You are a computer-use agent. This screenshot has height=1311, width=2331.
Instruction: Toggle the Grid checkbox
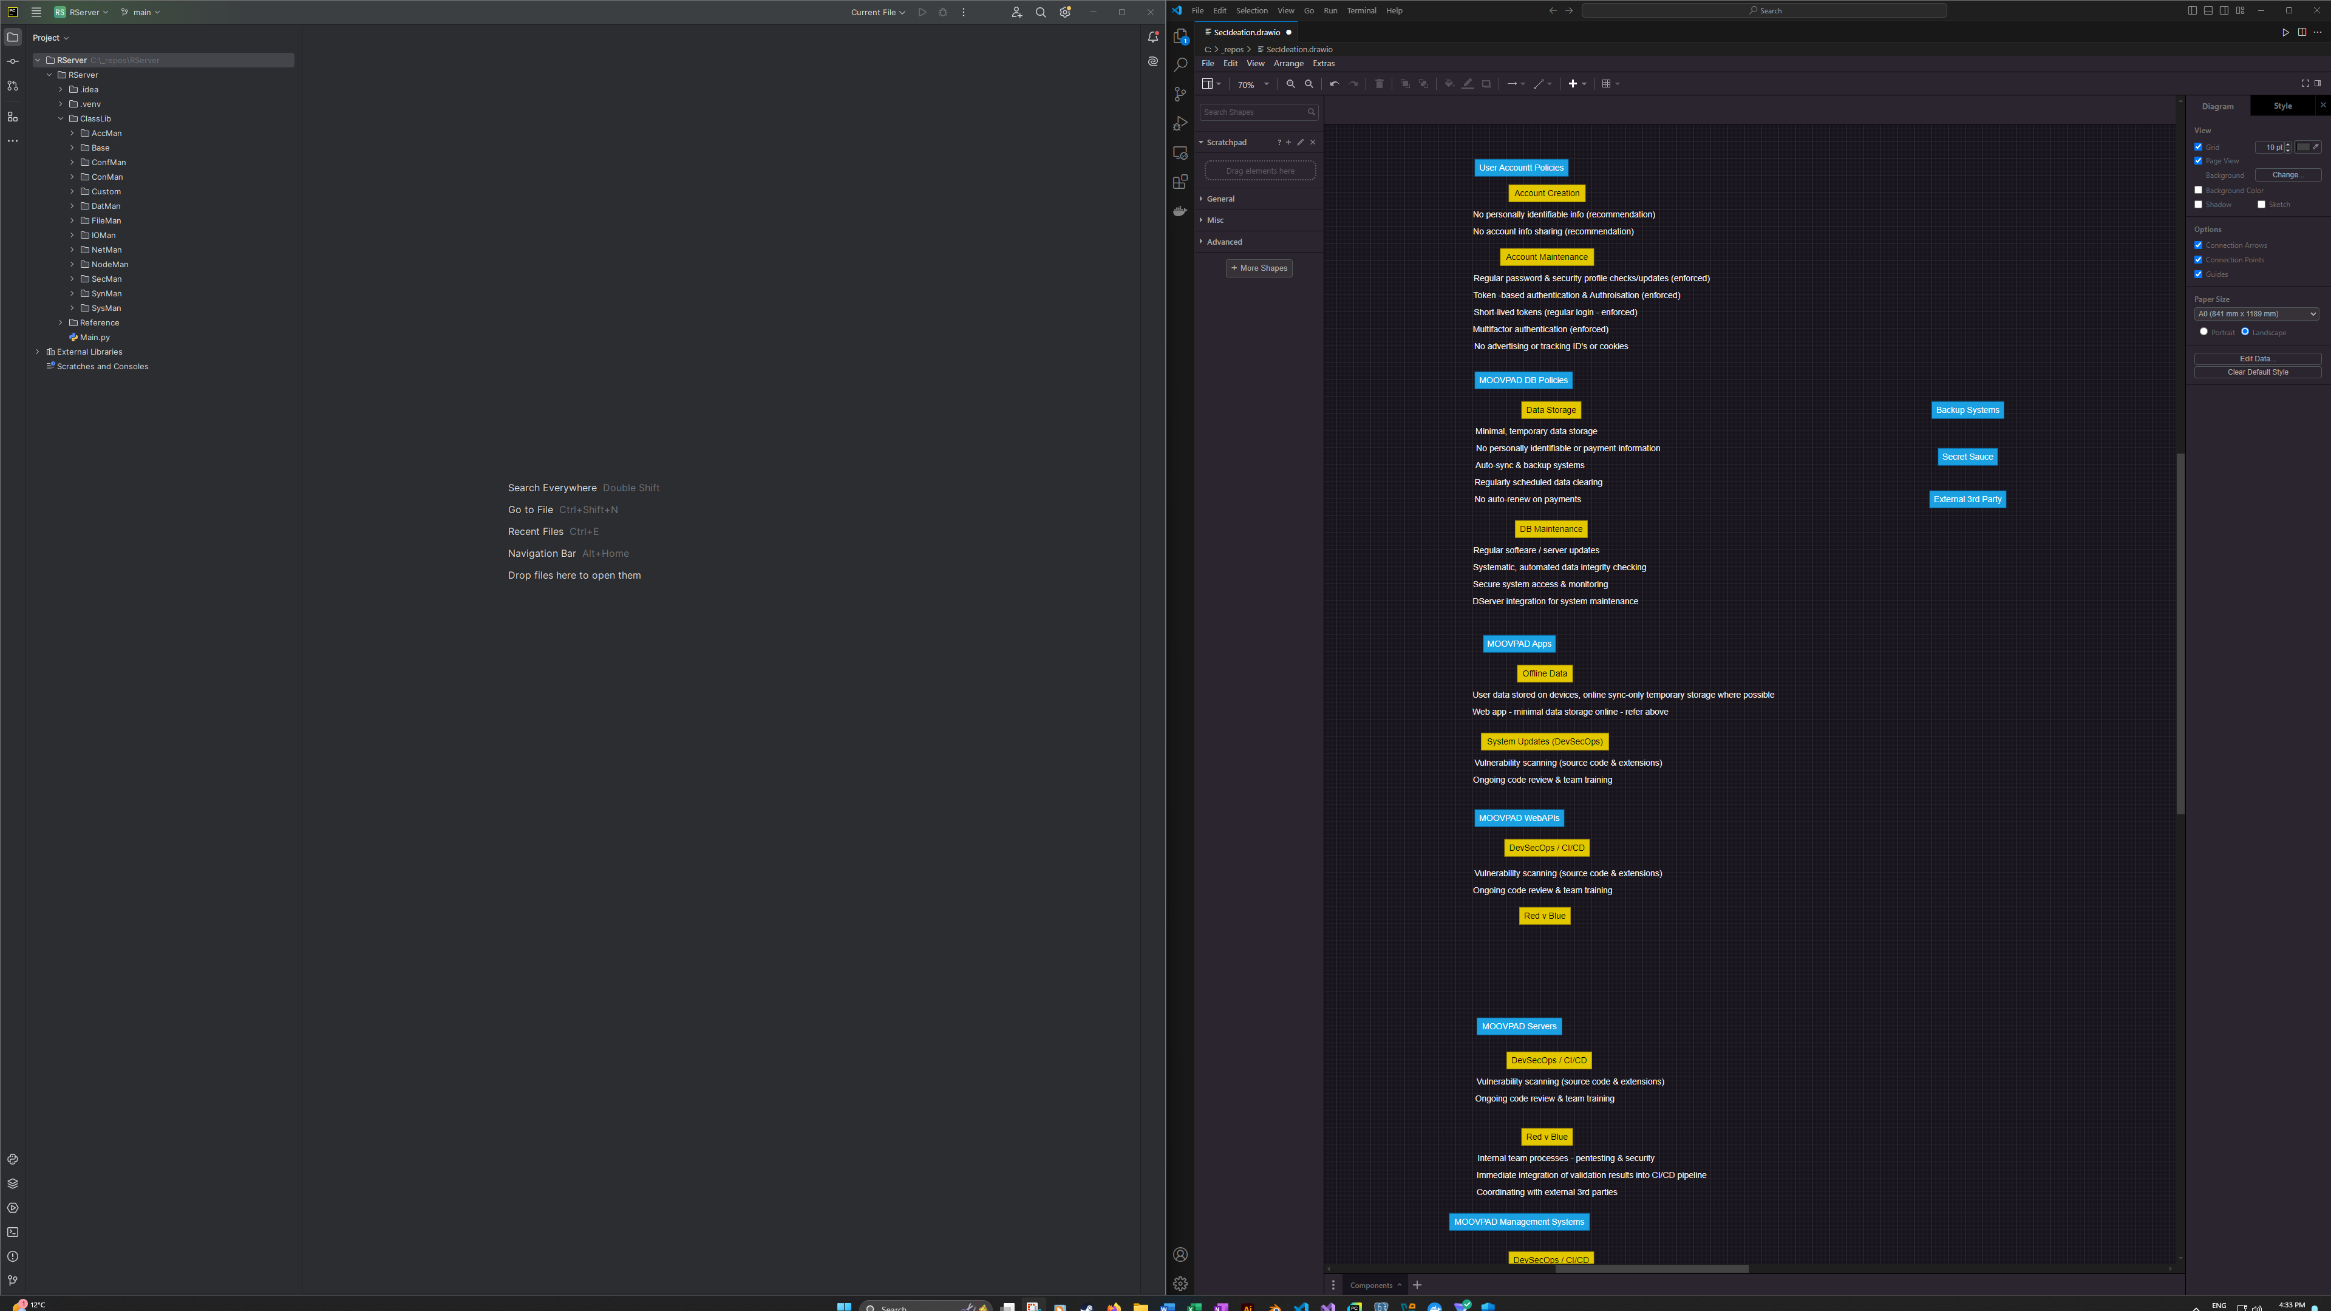click(x=2199, y=146)
